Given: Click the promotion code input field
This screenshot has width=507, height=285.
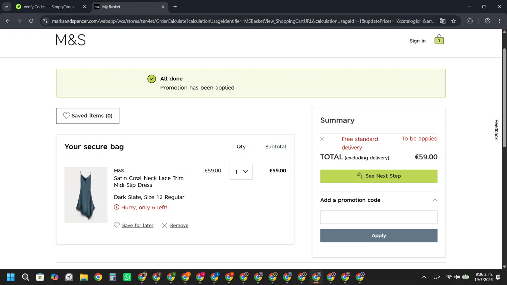Looking at the screenshot, I should coord(379,217).
